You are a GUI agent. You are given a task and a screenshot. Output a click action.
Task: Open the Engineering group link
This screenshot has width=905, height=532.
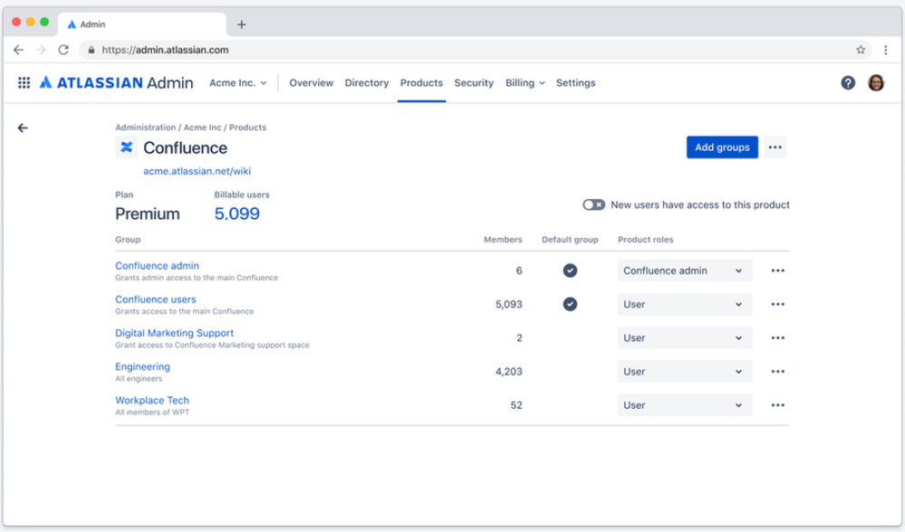pyautogui.click(x=142, y=366)
